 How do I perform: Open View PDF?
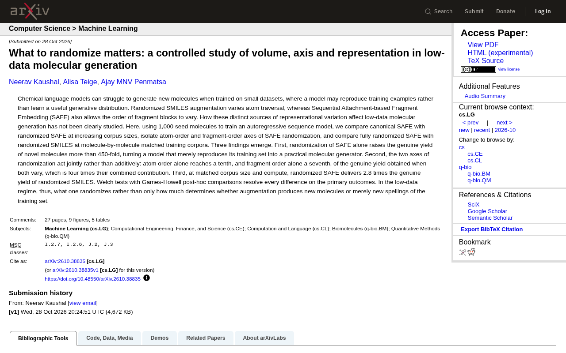[x=483, y=45]
